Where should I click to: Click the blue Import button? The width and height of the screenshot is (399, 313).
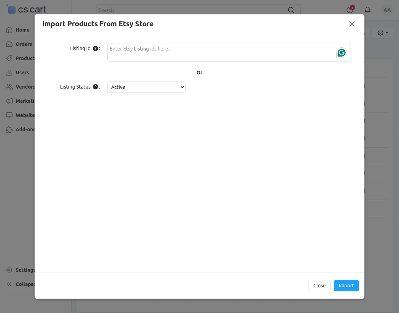[346, 286]
